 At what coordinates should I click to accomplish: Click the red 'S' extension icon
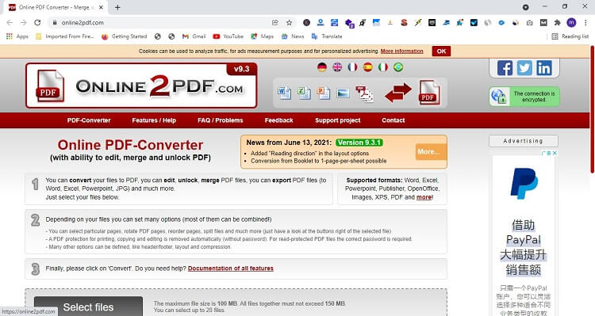[404, 23]
